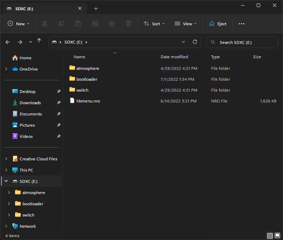The height and width of the screenshot is (240, 283).
Task: Click the Search SDXC (E:) field
Action: tap(242, 42)
